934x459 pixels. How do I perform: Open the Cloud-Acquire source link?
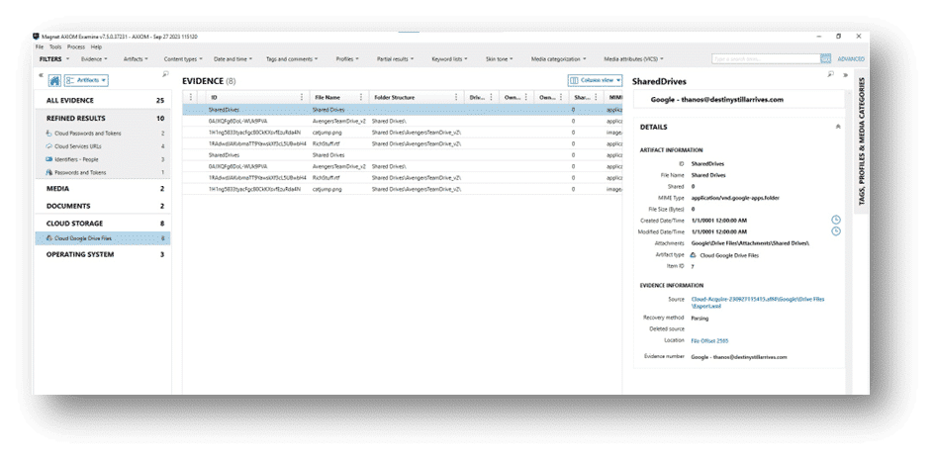click(758, 303)
